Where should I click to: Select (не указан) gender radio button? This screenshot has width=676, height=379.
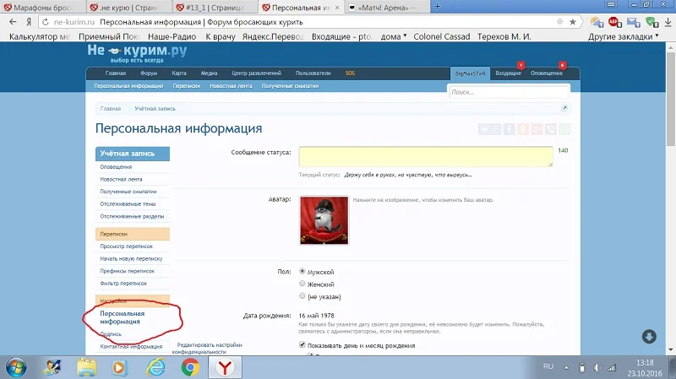pyautogui.click(x=303, y=296)
